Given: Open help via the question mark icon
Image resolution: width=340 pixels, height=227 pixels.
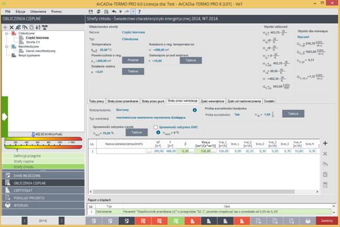Looking at the screenshot, I should point(140,11).
